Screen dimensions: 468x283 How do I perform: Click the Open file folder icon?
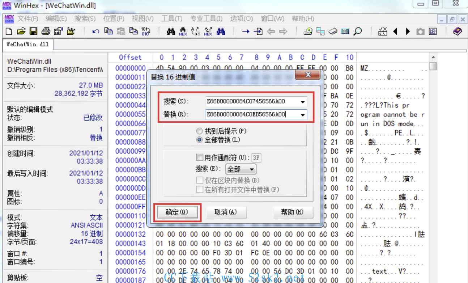click(21, 31)
